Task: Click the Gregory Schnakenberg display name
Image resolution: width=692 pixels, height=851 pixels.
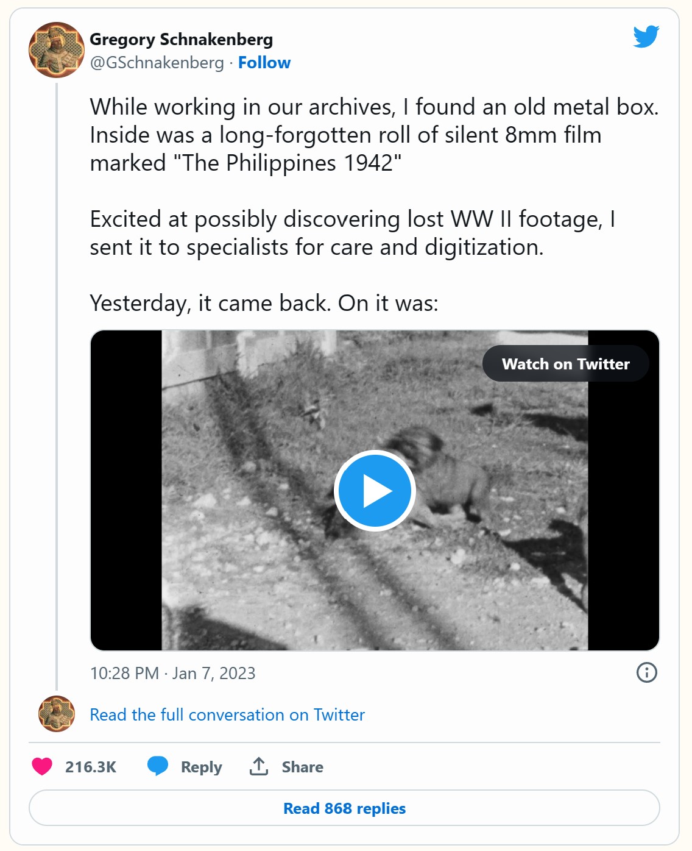Action: pos(181,40)
